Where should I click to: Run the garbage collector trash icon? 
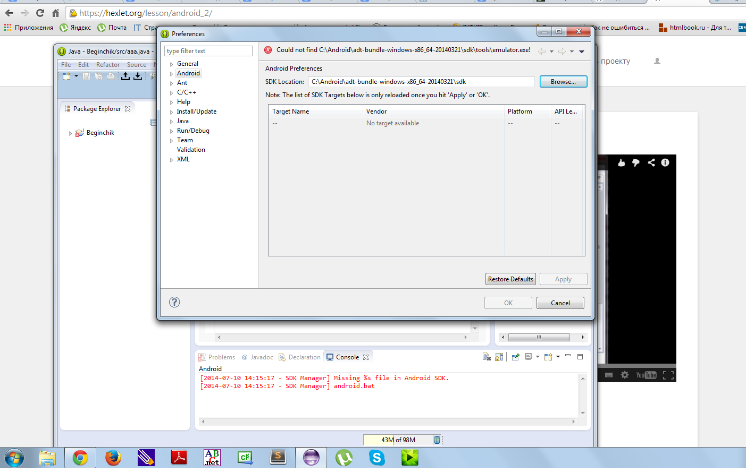pyautogui.click(x=437, y=440)
